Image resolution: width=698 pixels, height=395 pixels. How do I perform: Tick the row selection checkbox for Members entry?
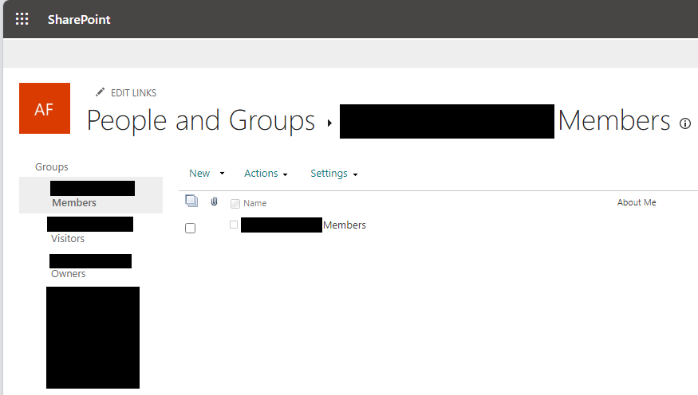[x=190, y=228]
